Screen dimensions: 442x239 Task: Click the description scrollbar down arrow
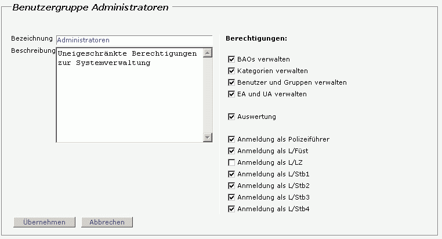208,137
